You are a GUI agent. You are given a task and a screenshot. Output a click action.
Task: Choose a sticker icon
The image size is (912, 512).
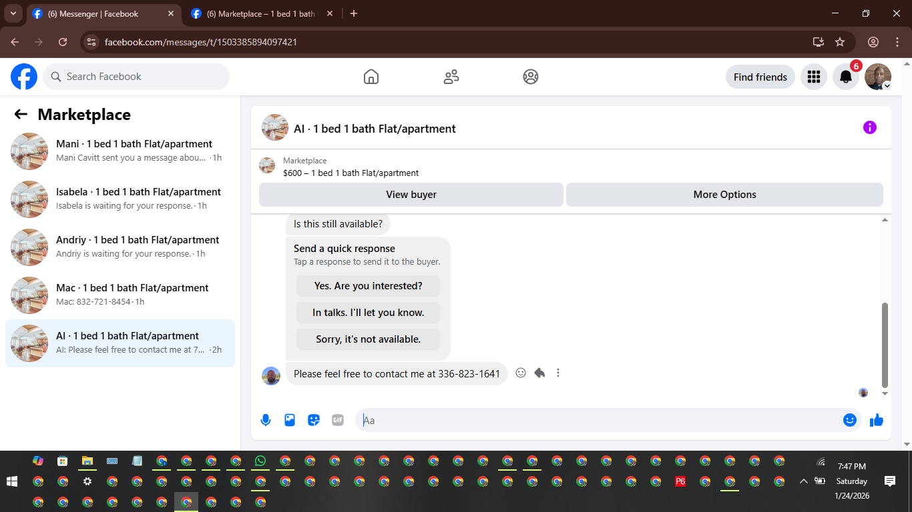[314, 420]
